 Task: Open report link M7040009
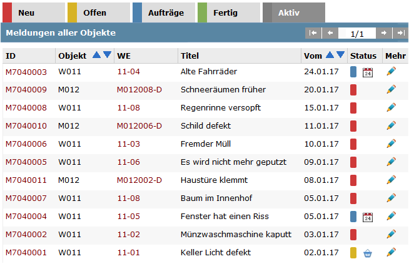26,90
